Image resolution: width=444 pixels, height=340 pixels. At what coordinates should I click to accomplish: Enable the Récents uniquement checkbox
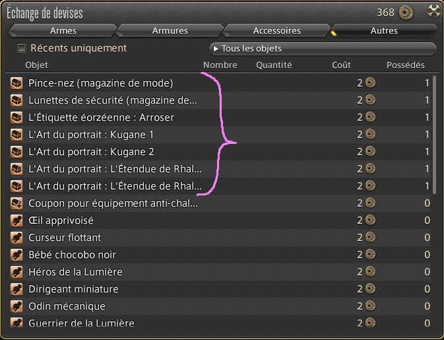(x=22, y=48)
